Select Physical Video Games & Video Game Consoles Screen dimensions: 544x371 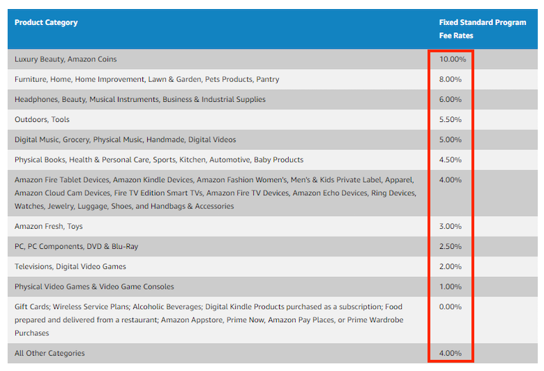pos(94,287)
